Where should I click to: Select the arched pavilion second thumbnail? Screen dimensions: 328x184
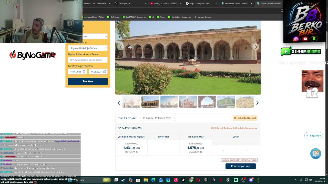(x=150, y=102)
